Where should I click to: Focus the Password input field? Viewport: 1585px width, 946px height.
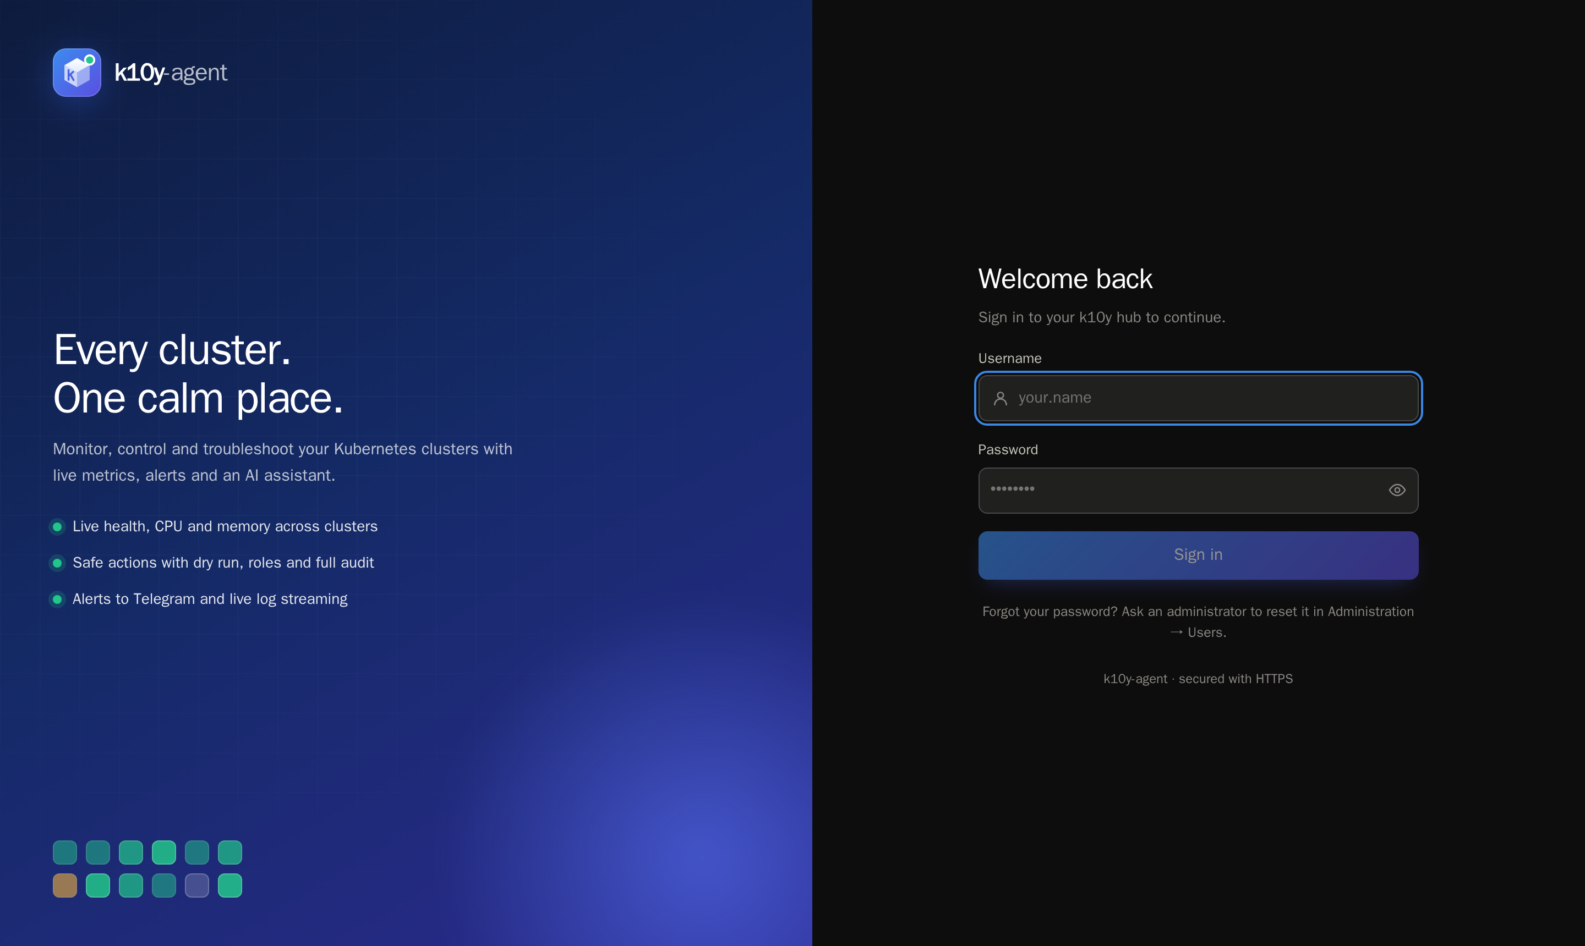pos(1198,490)
